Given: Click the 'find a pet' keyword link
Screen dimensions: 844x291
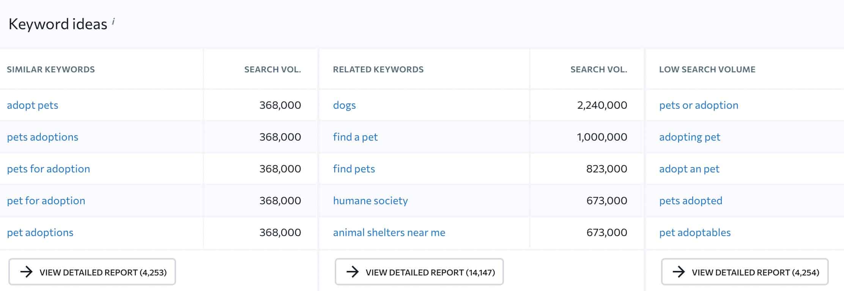Looking at the screenshot, I should [355, 137].
